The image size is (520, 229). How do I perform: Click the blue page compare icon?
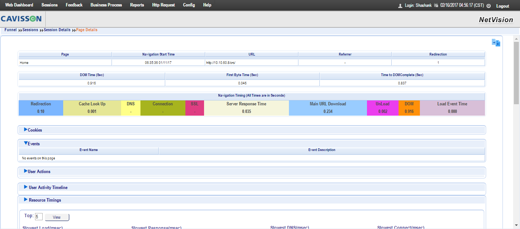[x=496, y=43]
